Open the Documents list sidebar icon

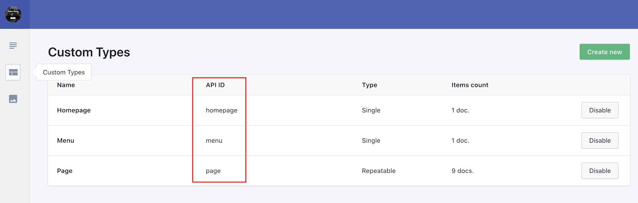pyautogui.click(x=13, y=46)
